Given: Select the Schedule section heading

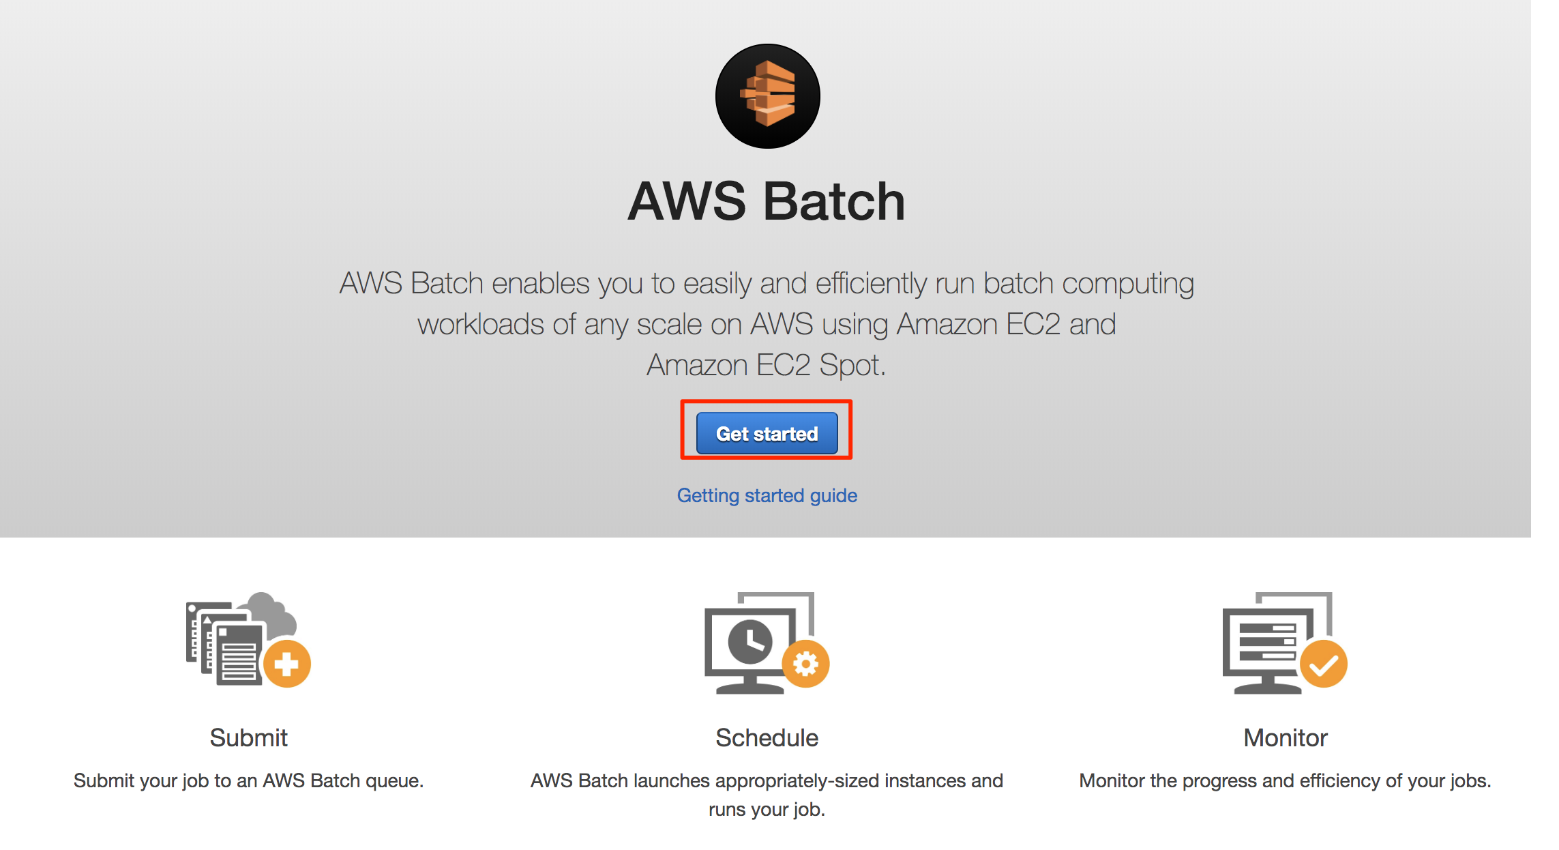Looking at the screenshot, I should 767,737.
